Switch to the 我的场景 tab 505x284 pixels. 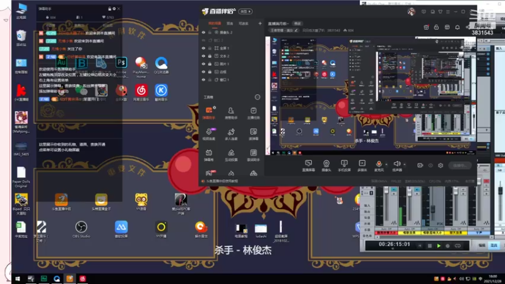tap(215, 23)
